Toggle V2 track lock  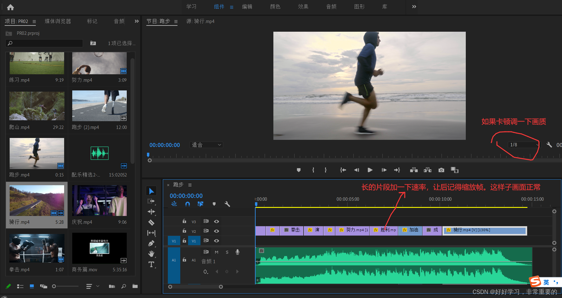(184, 231)
